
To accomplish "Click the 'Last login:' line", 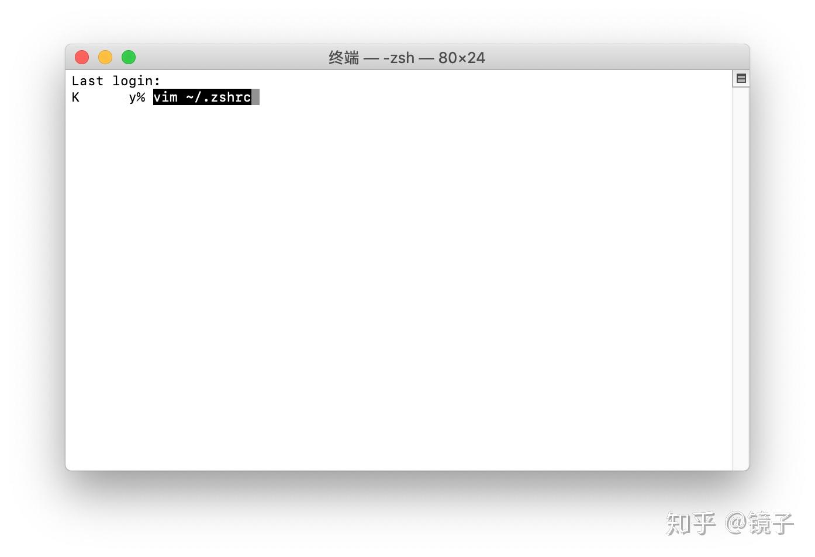I will tap(116, 81).
